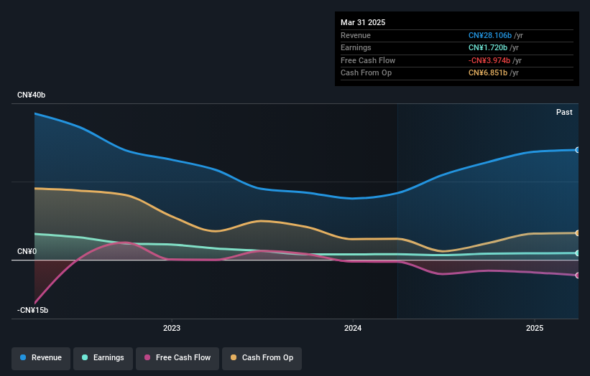590x376 pixels.
Task: Select the 2023 x-axis label
Action: [172, 328]
